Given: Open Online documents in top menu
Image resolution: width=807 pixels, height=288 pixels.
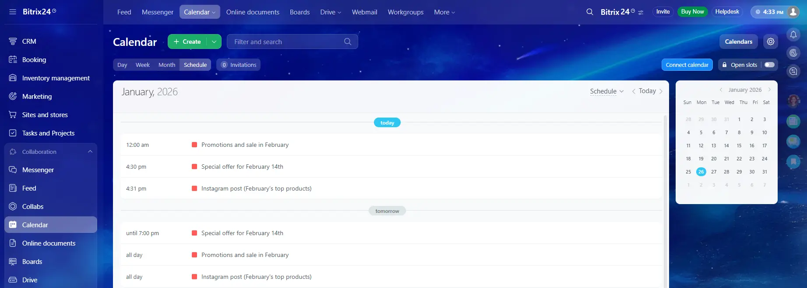Looking at the screenshot, I should [253, 12].
